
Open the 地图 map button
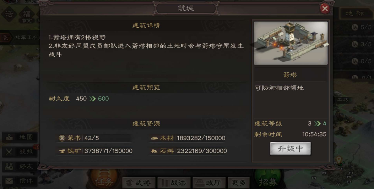pos(20,137)
